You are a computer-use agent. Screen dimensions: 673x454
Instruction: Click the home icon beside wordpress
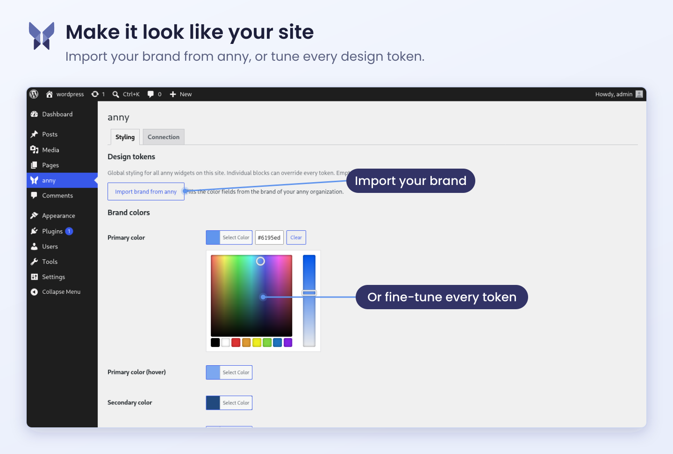(x=49, y=94)
